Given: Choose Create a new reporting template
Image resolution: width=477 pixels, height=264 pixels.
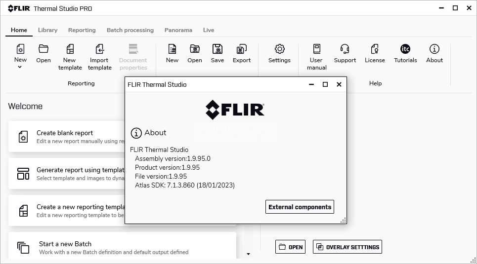Looking at the screenshot, I should pyautogui.click(x=67, y=211).
